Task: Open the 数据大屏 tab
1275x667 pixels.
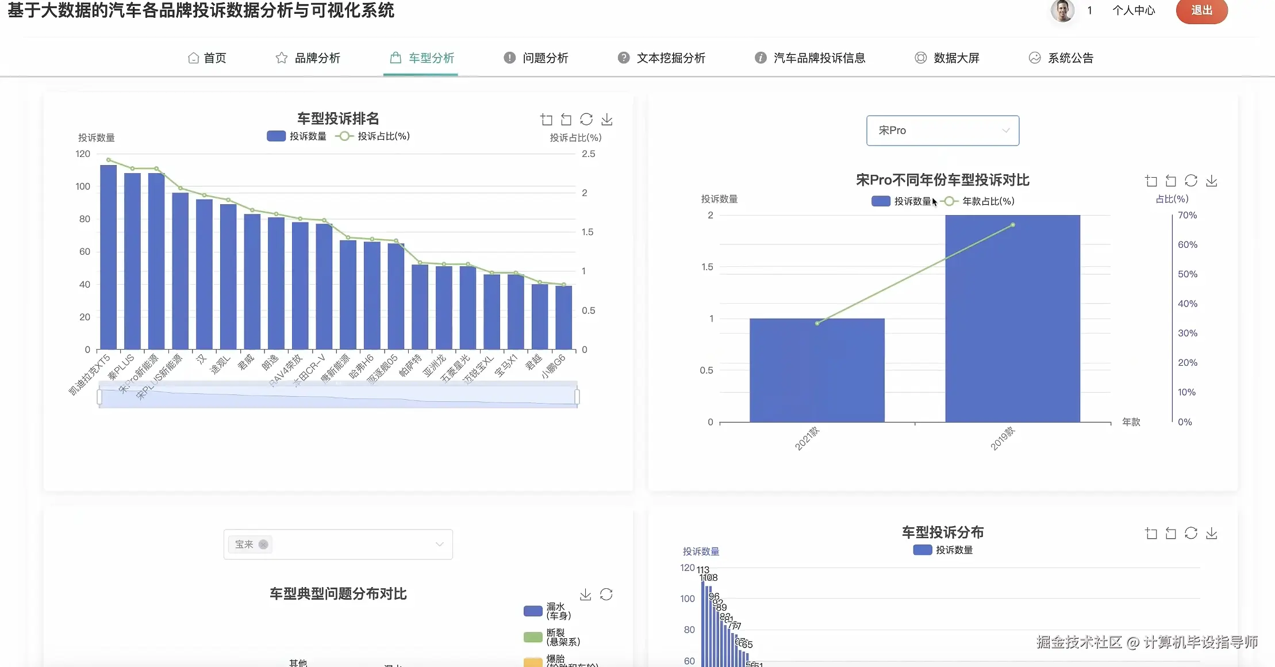Action: point(947,58)
